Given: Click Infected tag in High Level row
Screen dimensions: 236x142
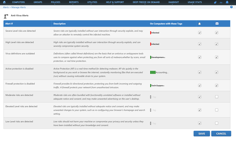Looking at the screenshot, I should click(155, 44).
